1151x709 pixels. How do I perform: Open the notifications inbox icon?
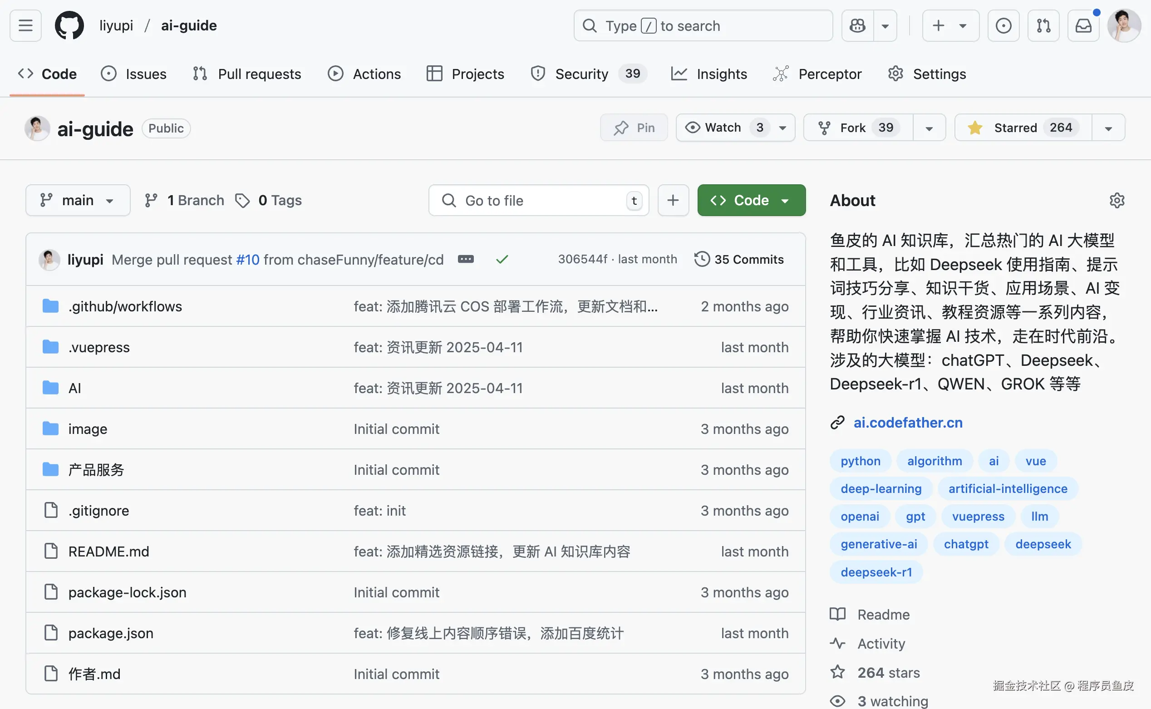click(1083, 25)
